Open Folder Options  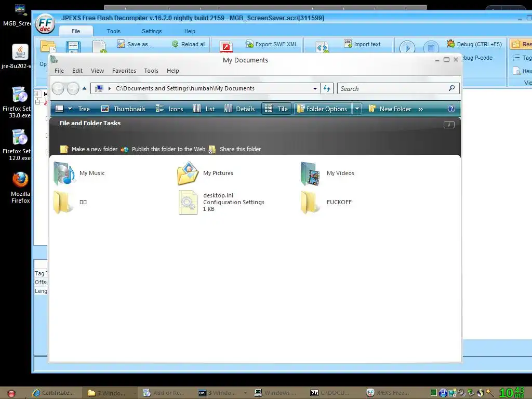tap(322, 109)
